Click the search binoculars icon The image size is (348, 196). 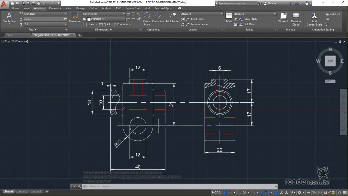[260, 3]
